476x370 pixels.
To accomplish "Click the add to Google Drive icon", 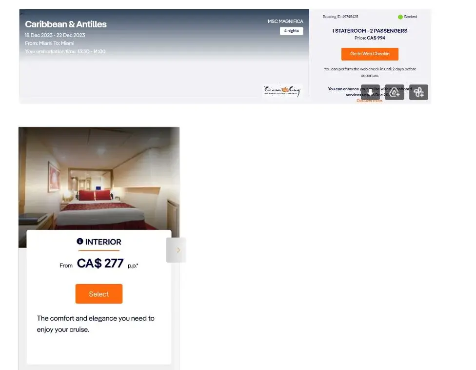I will coord(395,92).
